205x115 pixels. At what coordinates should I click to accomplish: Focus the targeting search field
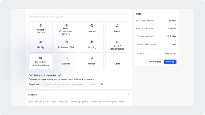coord(79,17)
